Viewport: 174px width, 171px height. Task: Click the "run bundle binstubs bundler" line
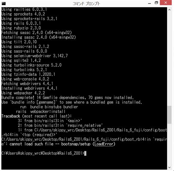tap(49, 107)
